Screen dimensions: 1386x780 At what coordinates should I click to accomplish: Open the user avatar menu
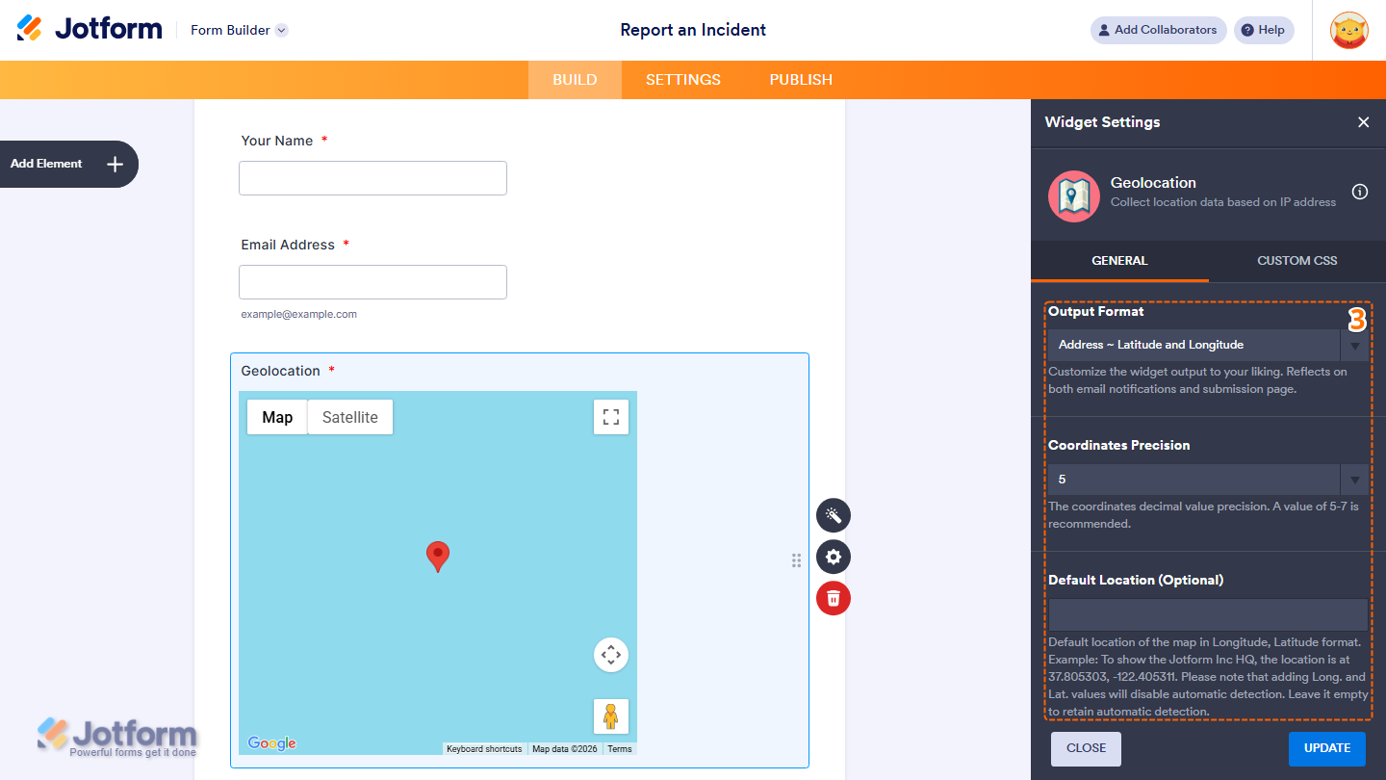(x=1349, y=30)
